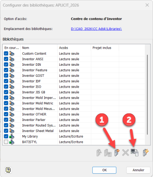The height and width of the screenshot is (177, 153).
Task: Click the Projet inclus column header
Action: click(x=105, y=48)
